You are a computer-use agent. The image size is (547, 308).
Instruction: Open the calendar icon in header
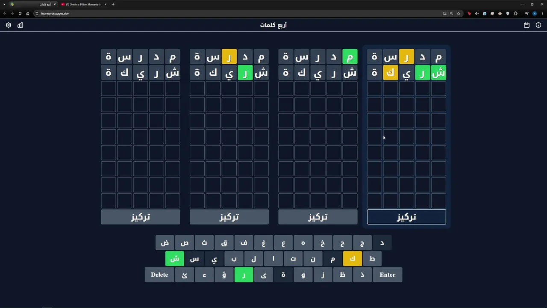pyautogui.click(x=526, y=25)
